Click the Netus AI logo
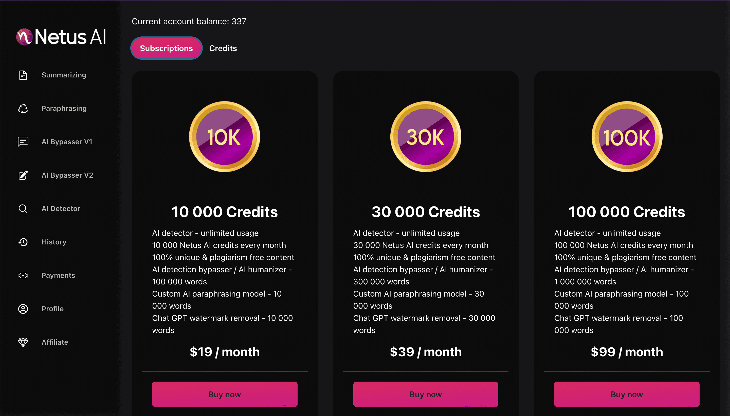Image resolution: width=730 pixels, height=416 pixels. click(x=61, y=37)
